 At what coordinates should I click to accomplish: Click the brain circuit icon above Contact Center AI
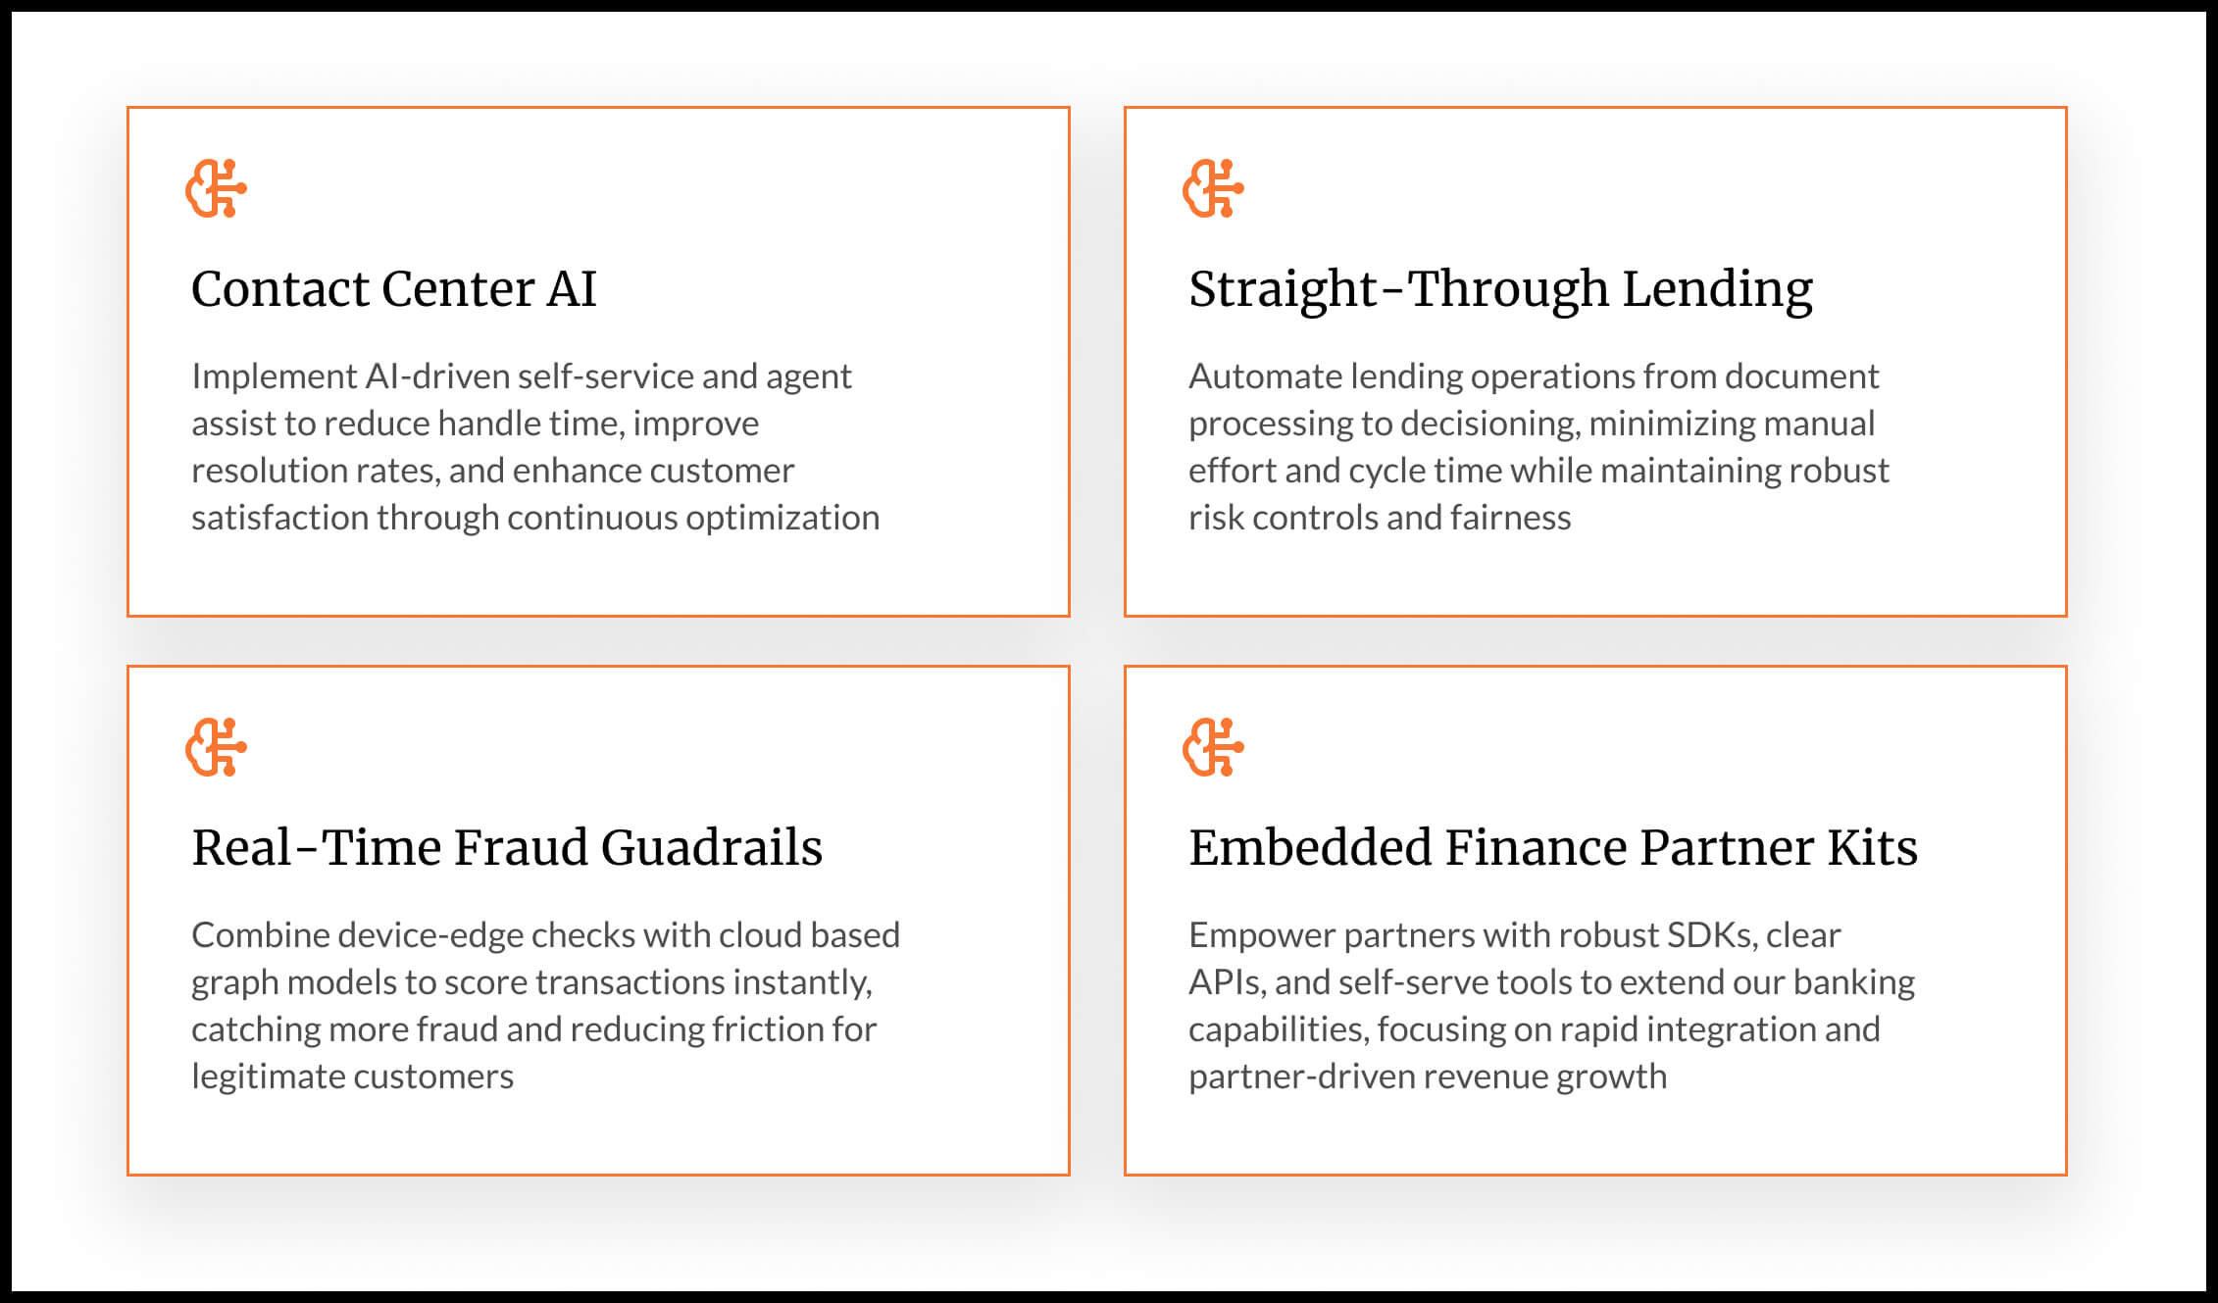(x=216, y=188)
